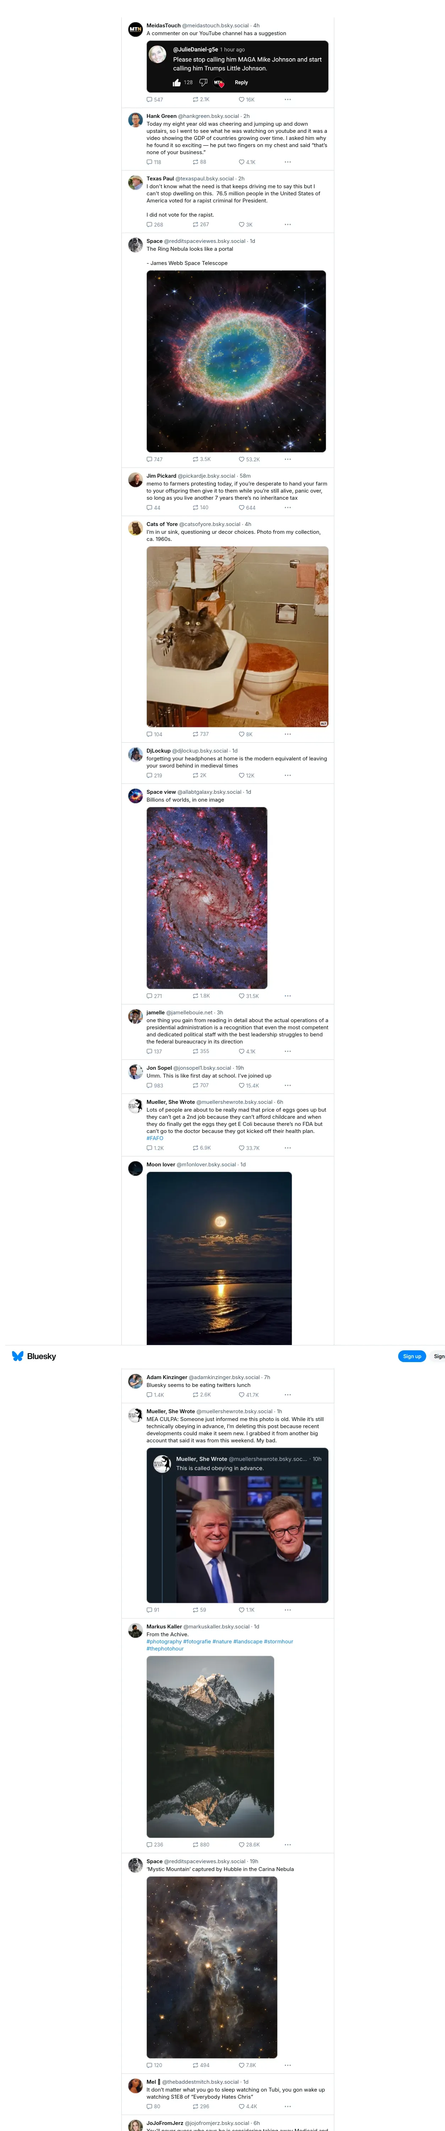The height and width of the screenshot is (2131, 445).
Task: Click Moon lover's avatar
Action: point(136,1169)
